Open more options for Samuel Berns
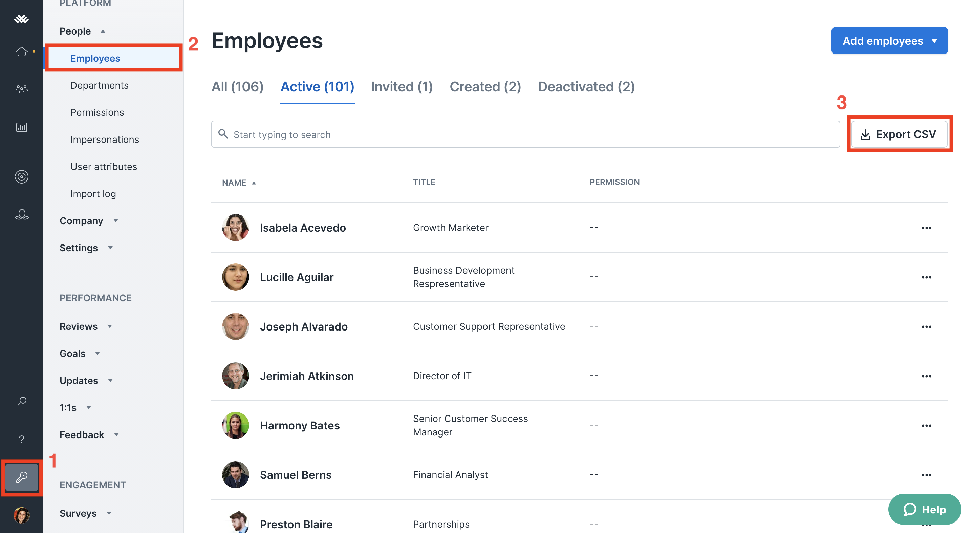 926,475
